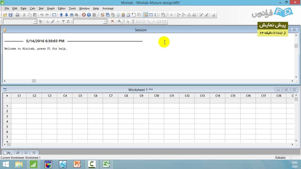Select column header C5
Image resolution: width=301 pixels, height=169 pixels.
point(80,95)
